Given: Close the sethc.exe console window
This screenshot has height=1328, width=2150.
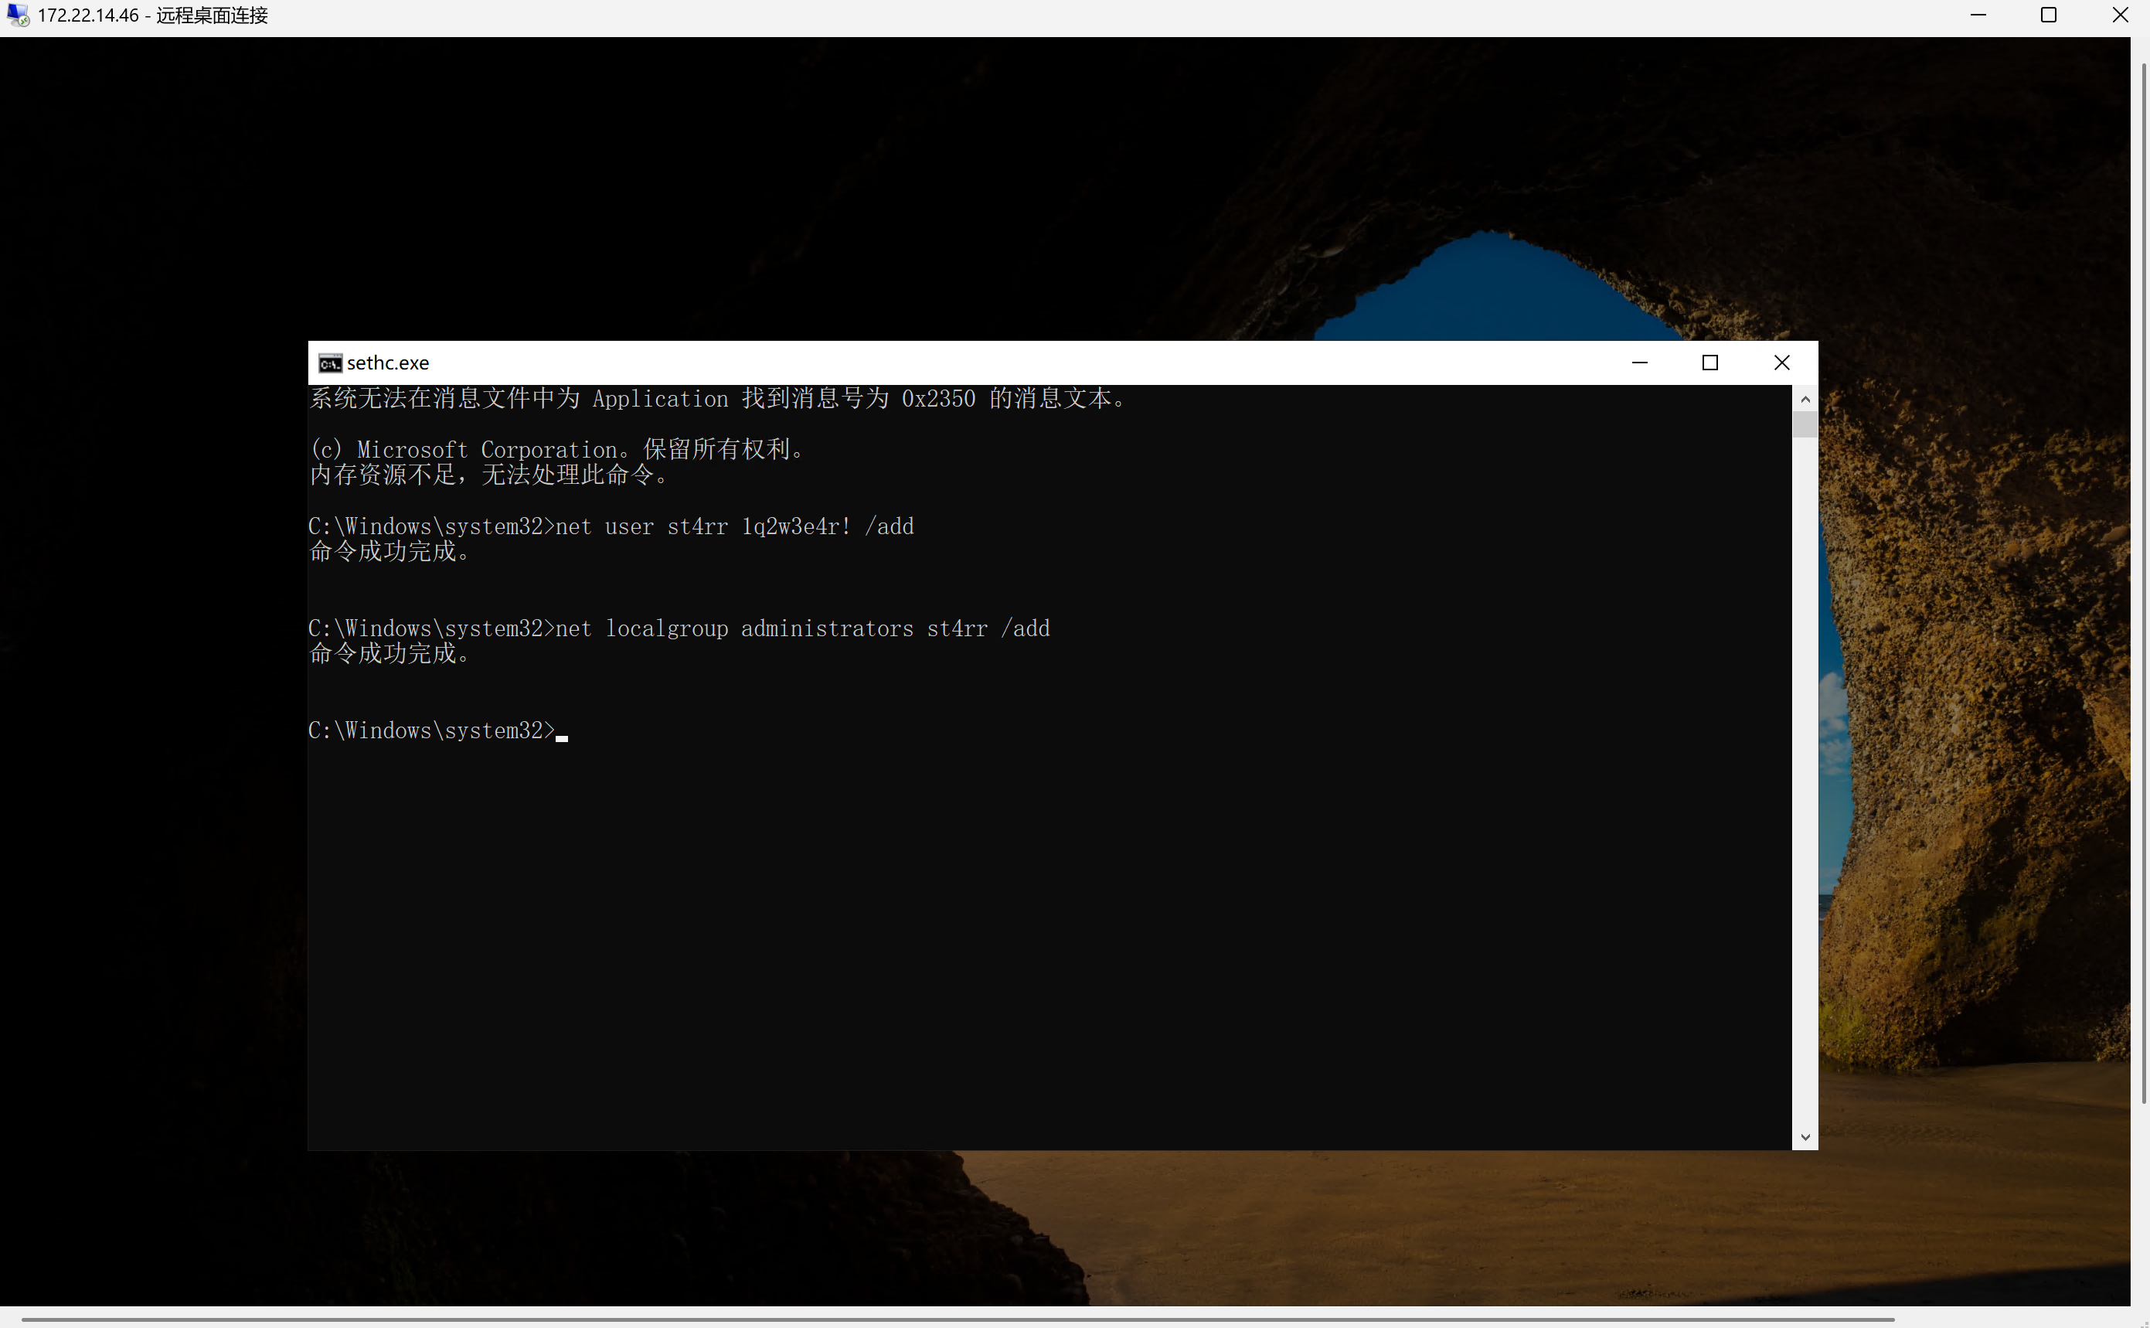Looking at the screenshot, I should click(x=1781, y=363).
